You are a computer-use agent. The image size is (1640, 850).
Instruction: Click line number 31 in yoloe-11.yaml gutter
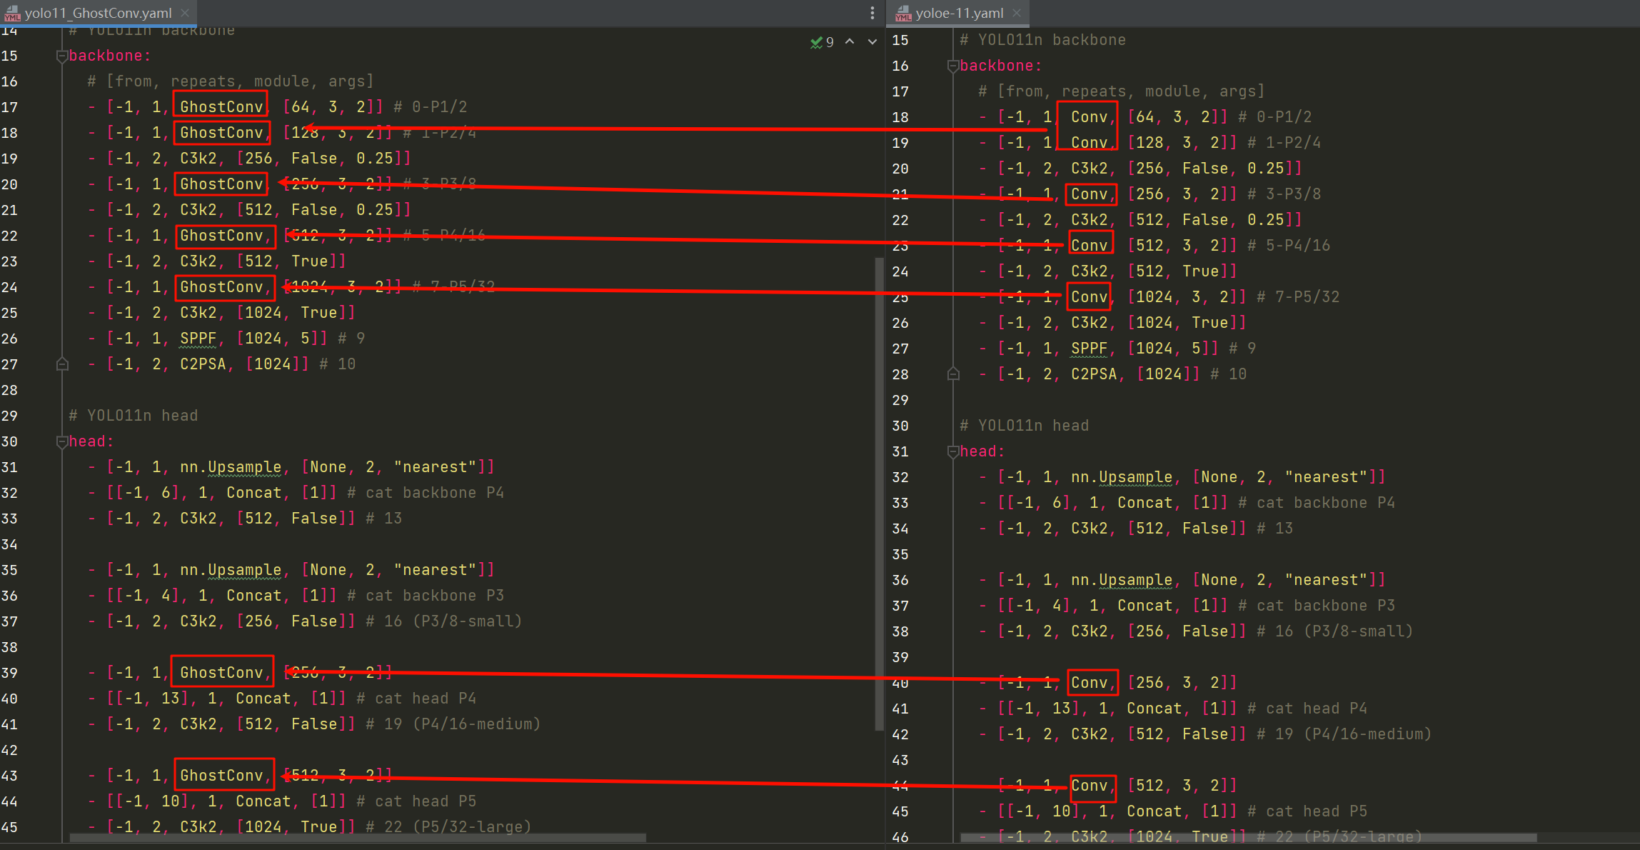point(900,451)
